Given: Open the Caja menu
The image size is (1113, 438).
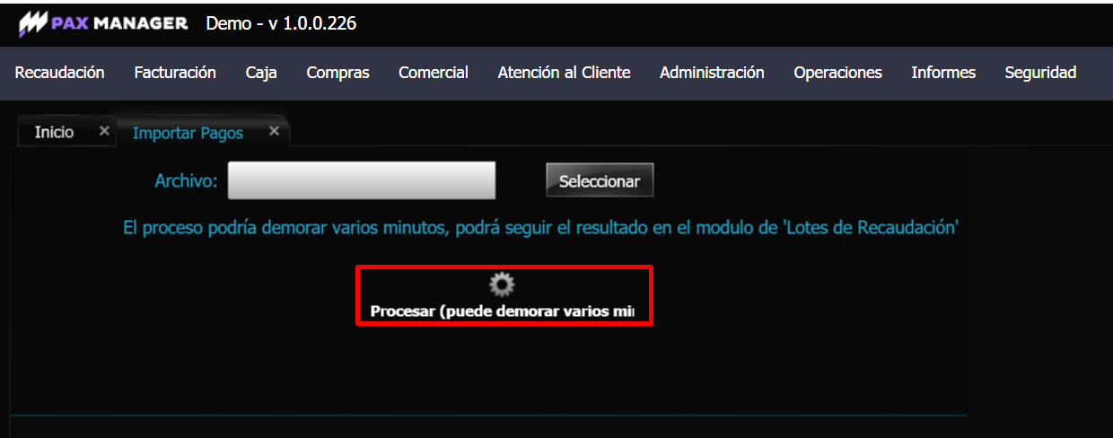Looking at the screenshot, I should 261,73.
